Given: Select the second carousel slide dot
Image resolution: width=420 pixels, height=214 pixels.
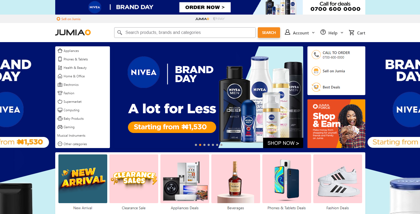Looking at the screenshot, I should (x=200, y=145).
